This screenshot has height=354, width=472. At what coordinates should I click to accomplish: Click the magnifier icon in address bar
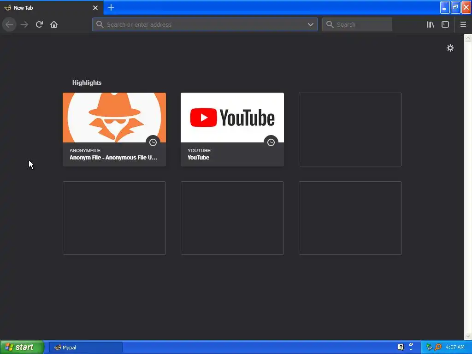click(100, 24)
